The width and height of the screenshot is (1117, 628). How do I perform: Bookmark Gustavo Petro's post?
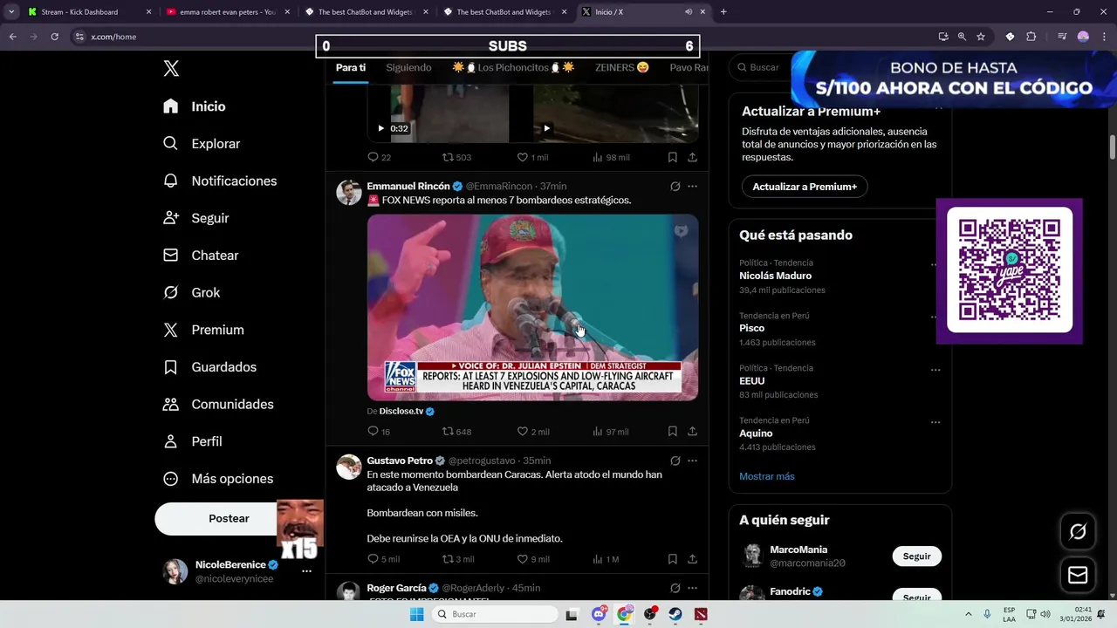tap(673, 558)
